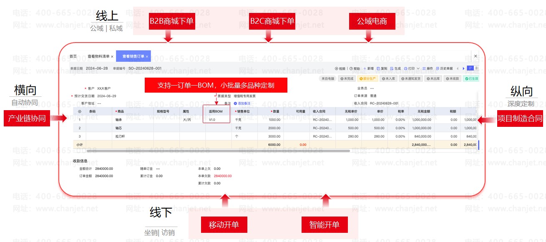This screenshot has height=242, width=546.
Task: Click the 商品 column header
Action: click(120, 111)
